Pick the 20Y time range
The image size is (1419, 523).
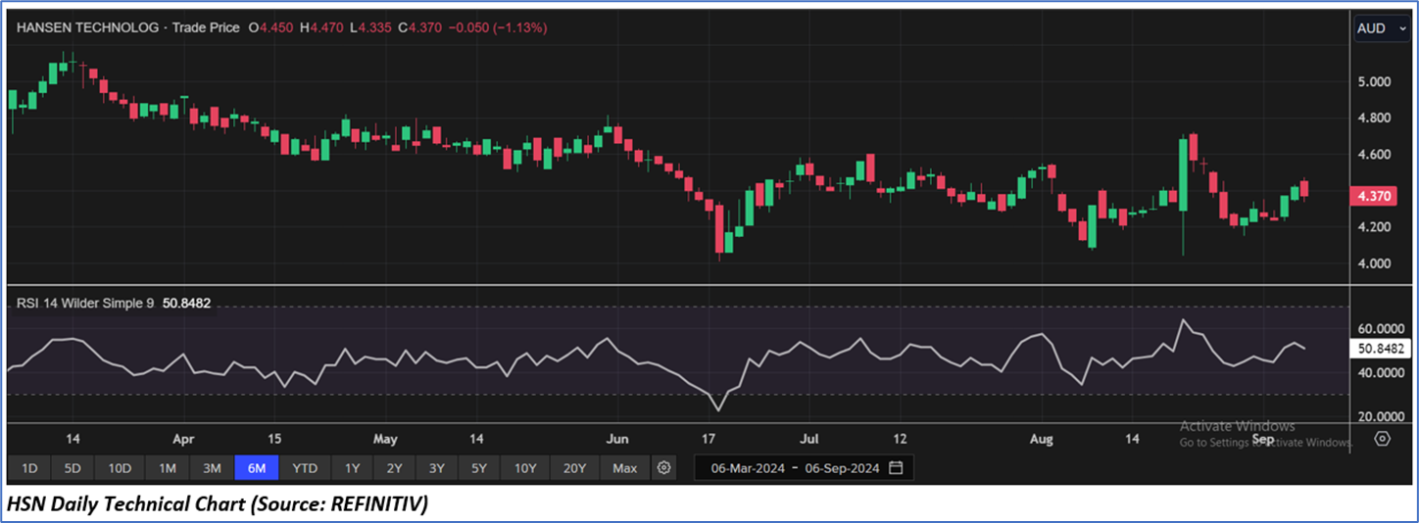pos(572,468)
